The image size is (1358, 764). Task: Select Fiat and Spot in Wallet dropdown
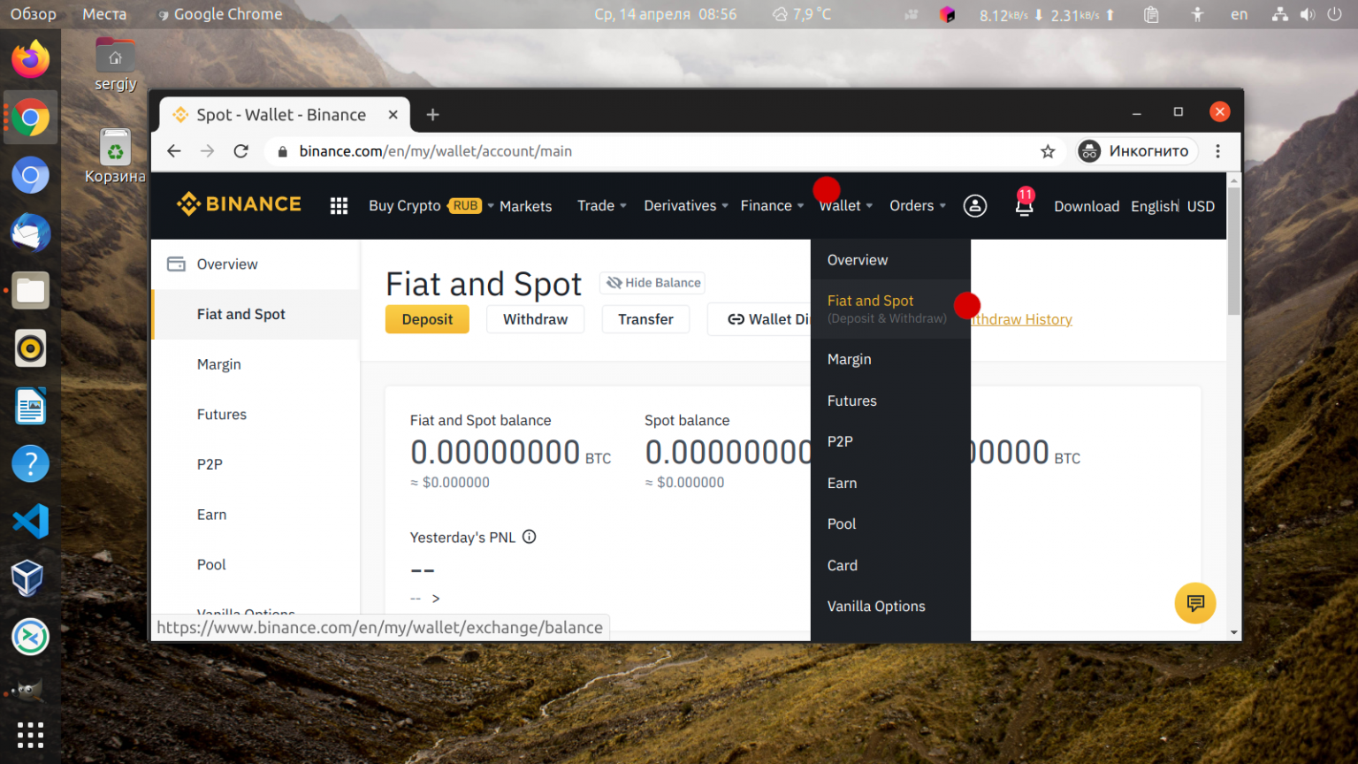point(890,309)
